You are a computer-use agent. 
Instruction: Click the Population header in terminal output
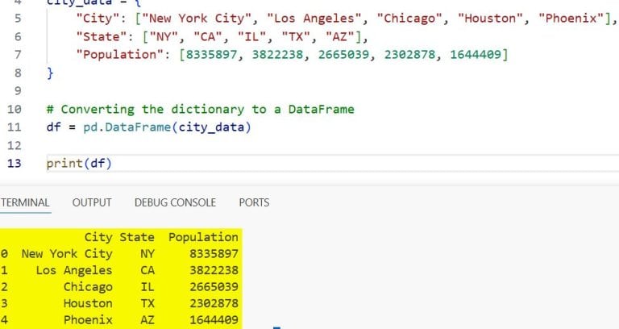click(x=203, y=237)
